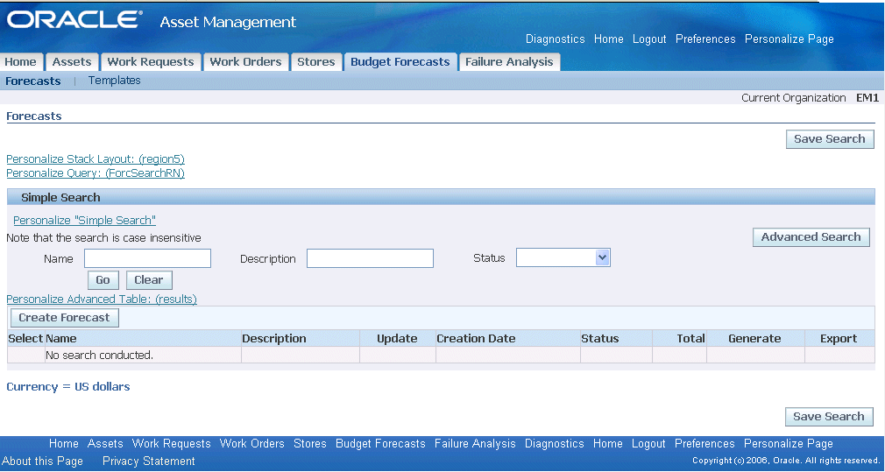The width and height of the screenshot is (885, 472).
Task: Click Diagnostics link in footer
Action: (x=555, y=443)
